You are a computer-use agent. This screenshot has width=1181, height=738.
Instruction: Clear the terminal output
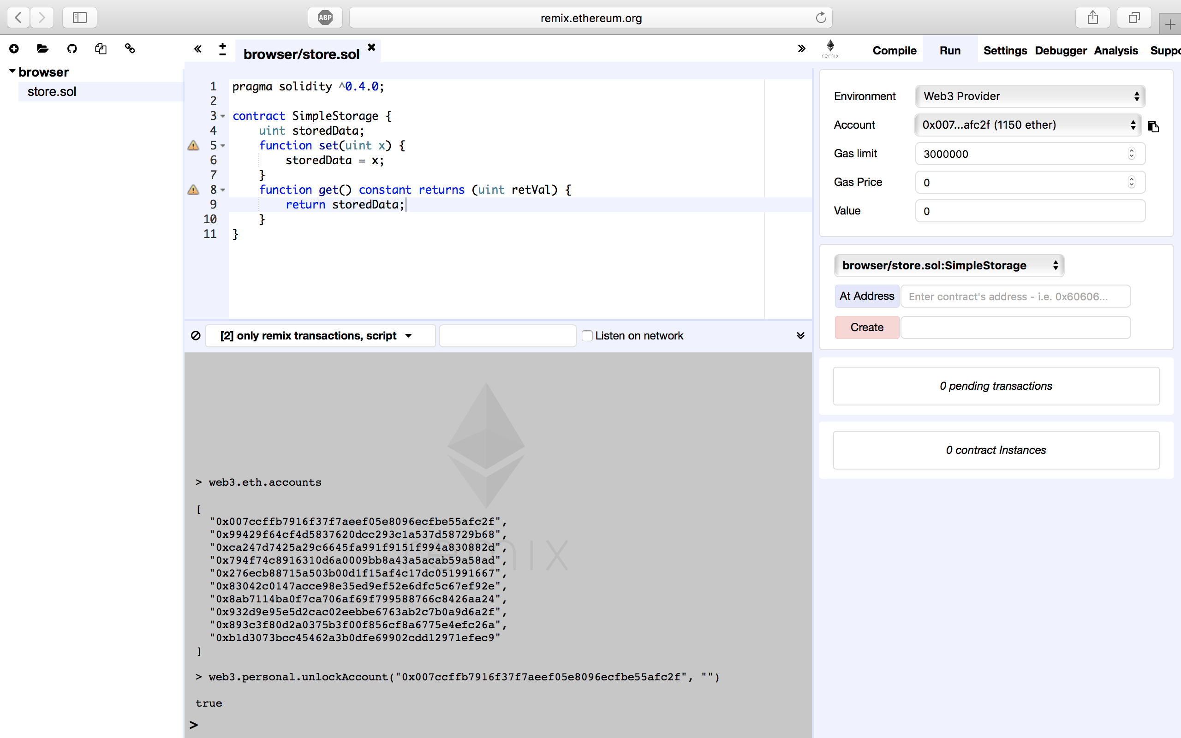point(196,335)
